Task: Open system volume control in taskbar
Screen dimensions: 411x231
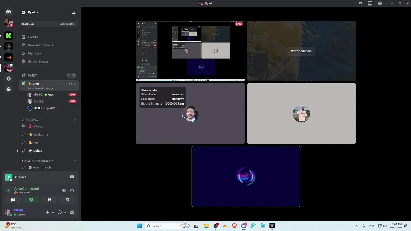Action: (x=385, y=226)
